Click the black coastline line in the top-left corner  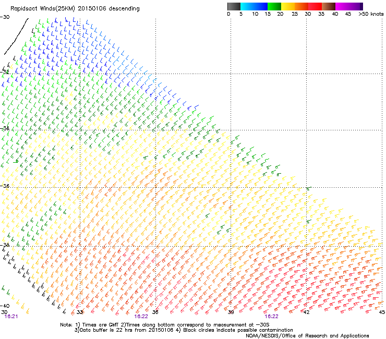[16, 37]
